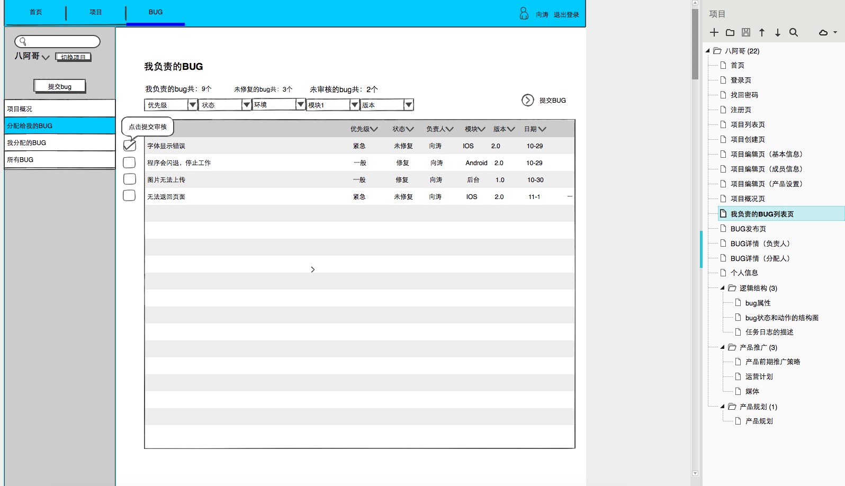Screen dimensions: 845x486
Task: Select 所有BUG in the left sidebar menu
Action: click(x=60, y=159)
